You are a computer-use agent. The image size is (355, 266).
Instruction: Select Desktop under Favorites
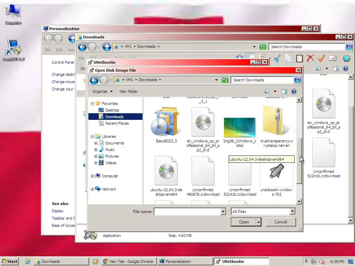[112, 110]
